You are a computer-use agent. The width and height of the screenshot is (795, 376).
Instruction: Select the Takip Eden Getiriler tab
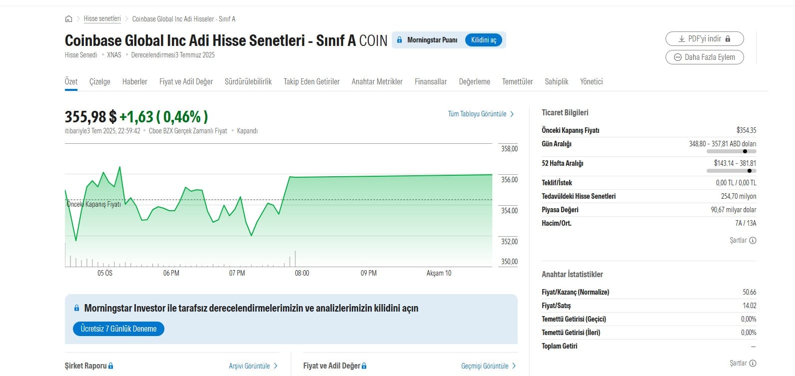tap(312, 81)
